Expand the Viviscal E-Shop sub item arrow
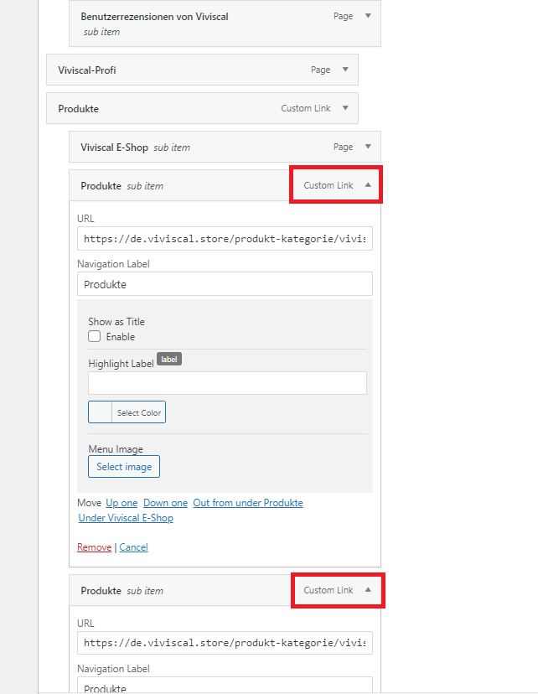This screenshot has width=538, height=694. pyautogui.click(x=367, y=147)
